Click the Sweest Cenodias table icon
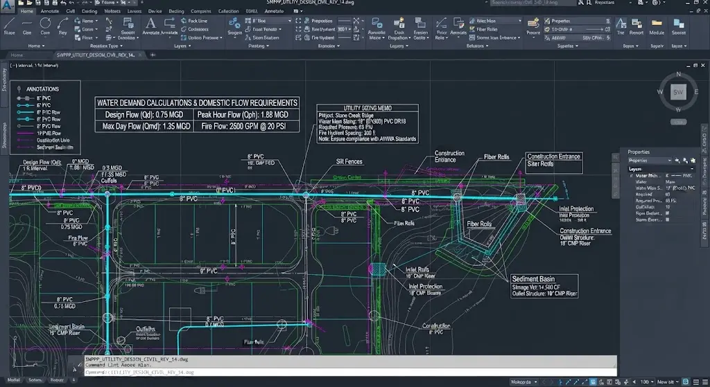Screen dimensions: 710x387 pos(128,28)
